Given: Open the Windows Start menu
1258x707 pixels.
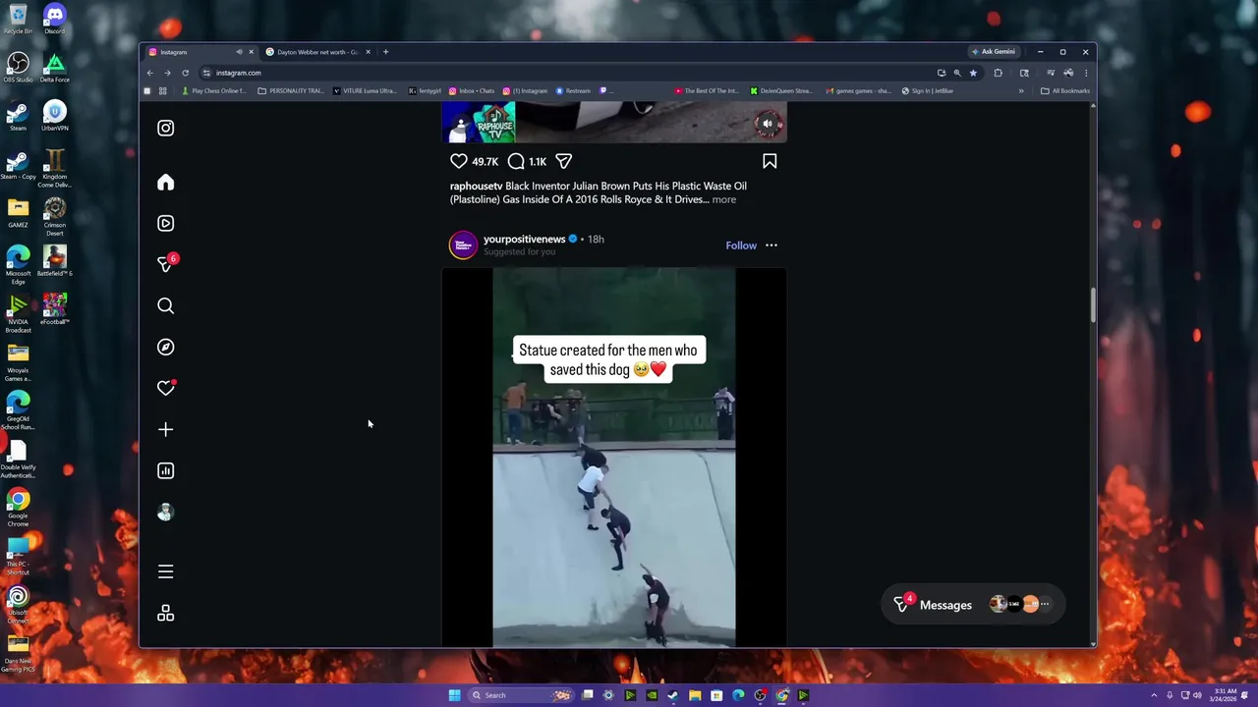Looking at the screenshot, I should 454,695.
